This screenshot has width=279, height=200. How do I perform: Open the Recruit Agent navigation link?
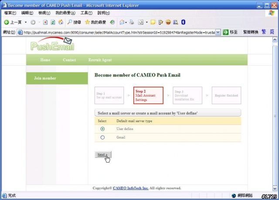[x=100, y=60]
